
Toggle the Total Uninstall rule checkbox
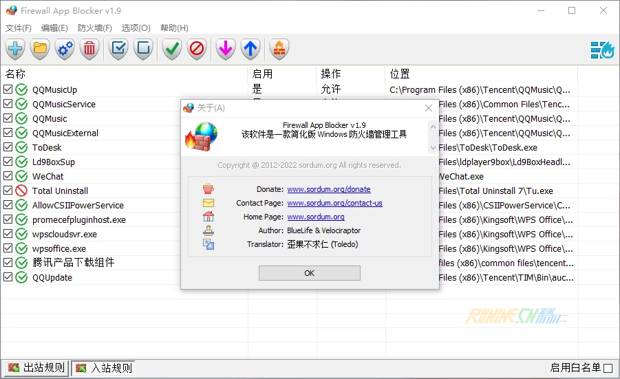pos(8,191)
